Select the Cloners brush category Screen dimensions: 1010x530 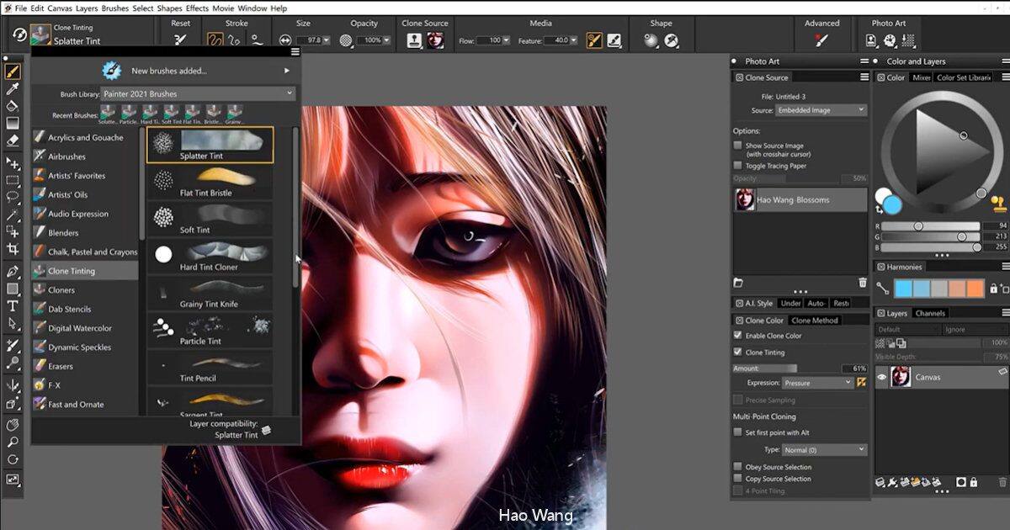point(85,290)
